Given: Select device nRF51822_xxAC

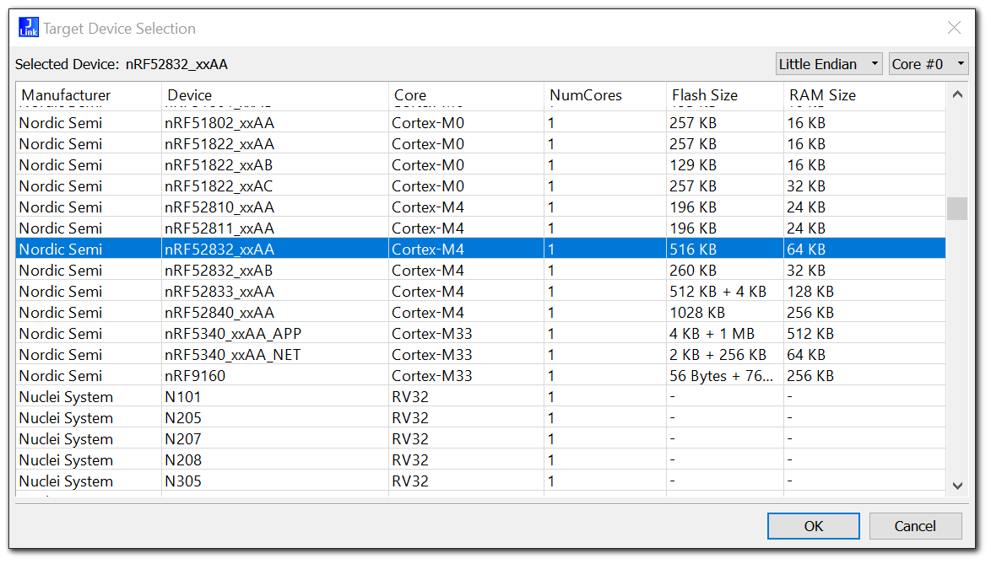Looking at the screenshot, I should 480,186.
